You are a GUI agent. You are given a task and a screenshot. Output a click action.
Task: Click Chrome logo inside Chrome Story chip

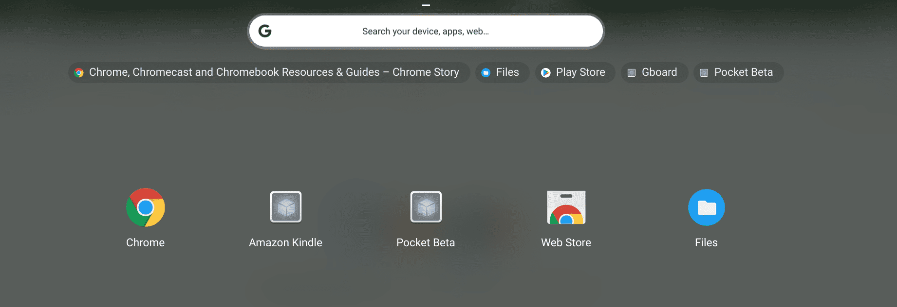[79, 73]
